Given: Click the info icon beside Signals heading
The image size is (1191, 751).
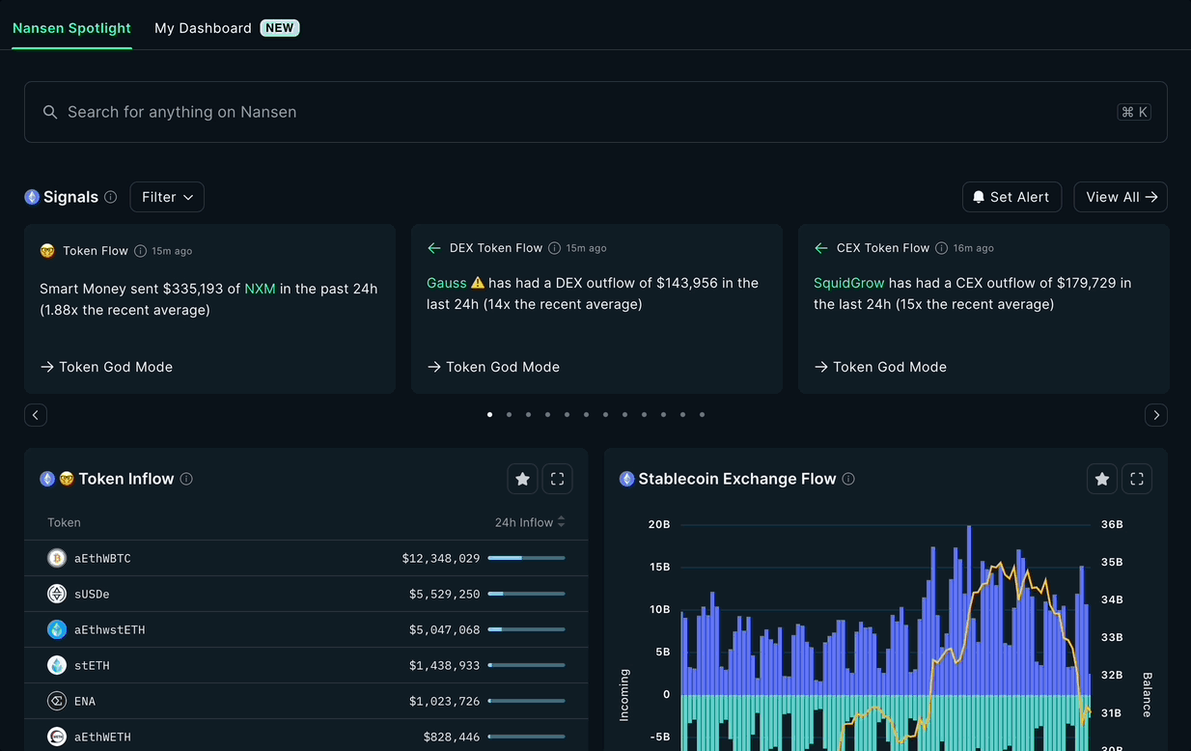Looking at the screenshot, I should click(x=110, y=196).
